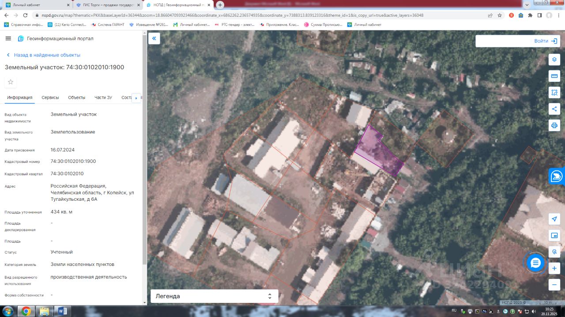Open the Извещение №261 bookmark

coord(149,25)
